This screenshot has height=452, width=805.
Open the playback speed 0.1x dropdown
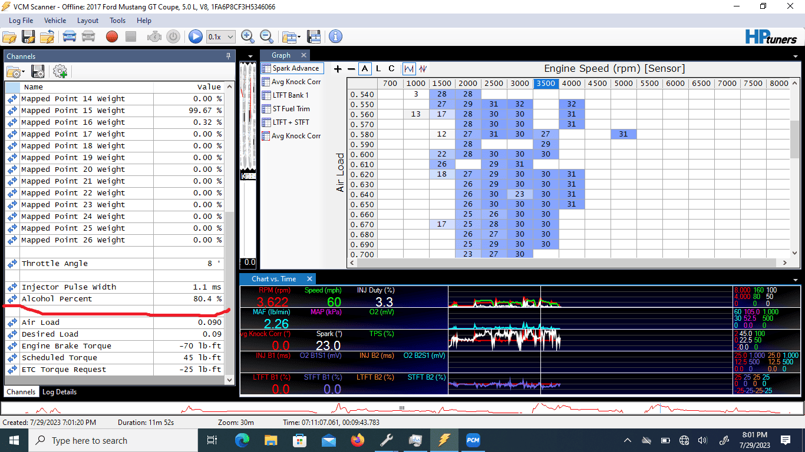[x=221, y=36]
